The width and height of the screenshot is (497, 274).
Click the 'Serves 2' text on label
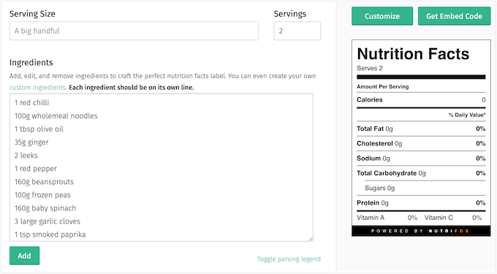(x=370, y=68)
